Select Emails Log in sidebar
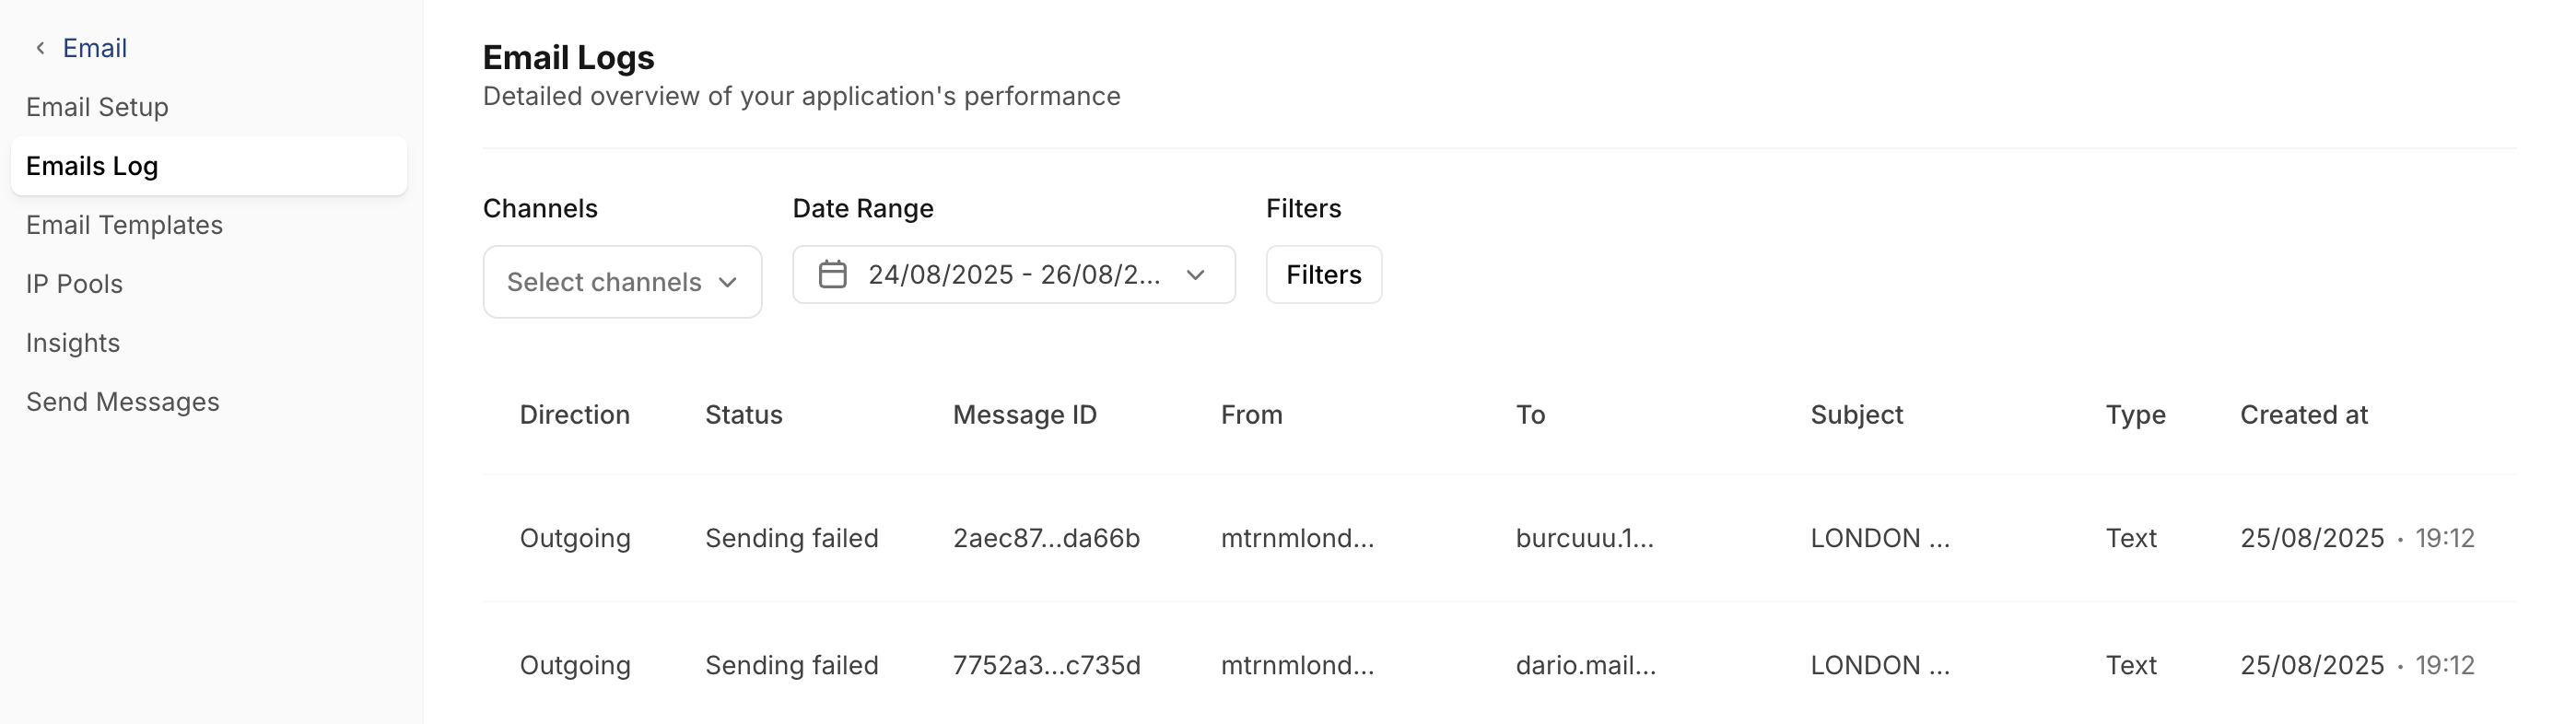 [x=92, y=166]
